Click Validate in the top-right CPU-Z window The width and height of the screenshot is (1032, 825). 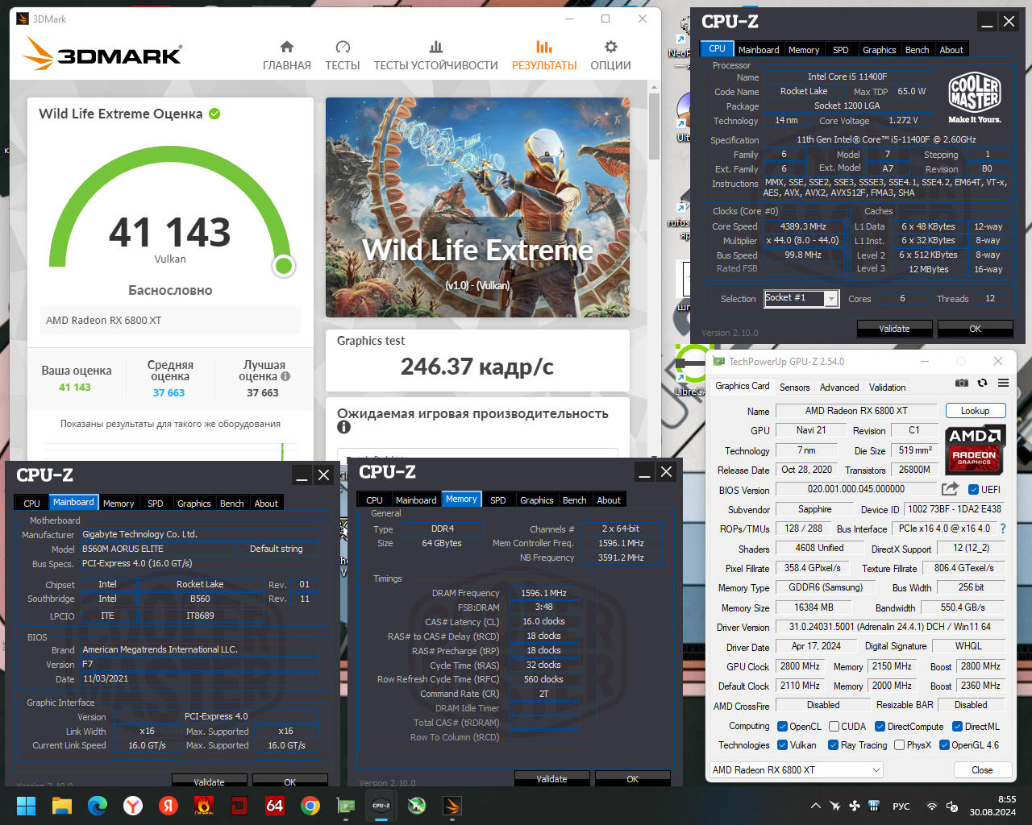click(x=894, y=329)
